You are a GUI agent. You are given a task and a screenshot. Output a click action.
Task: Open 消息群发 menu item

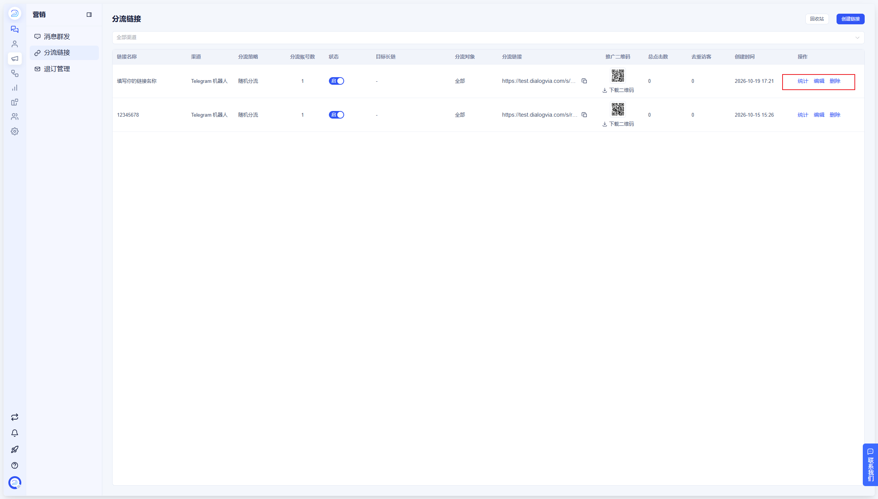(x=64, y=36)
